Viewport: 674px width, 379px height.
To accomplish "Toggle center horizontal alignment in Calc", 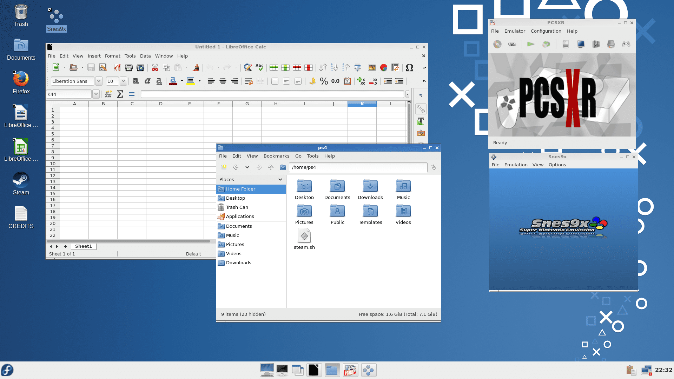I will pos(223,81).
